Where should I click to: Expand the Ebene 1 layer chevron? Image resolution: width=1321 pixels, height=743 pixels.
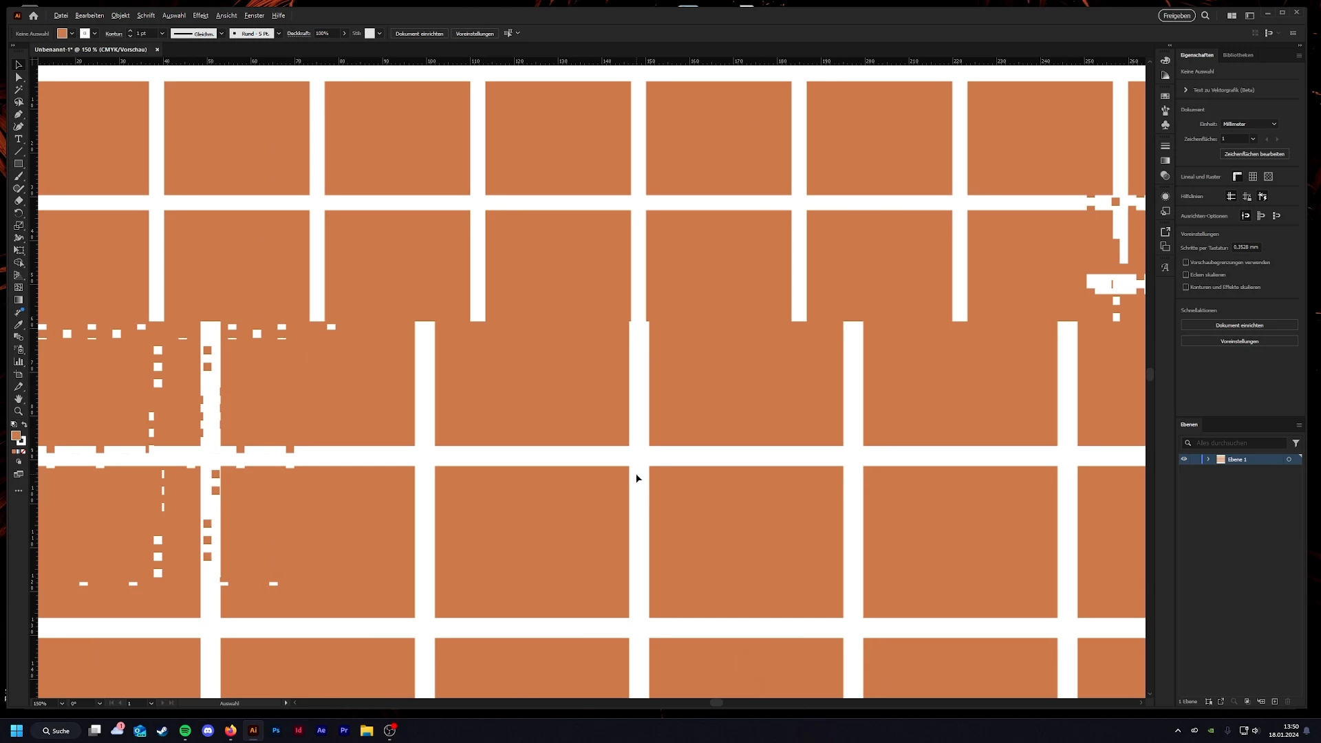[x=1208, y=459]
